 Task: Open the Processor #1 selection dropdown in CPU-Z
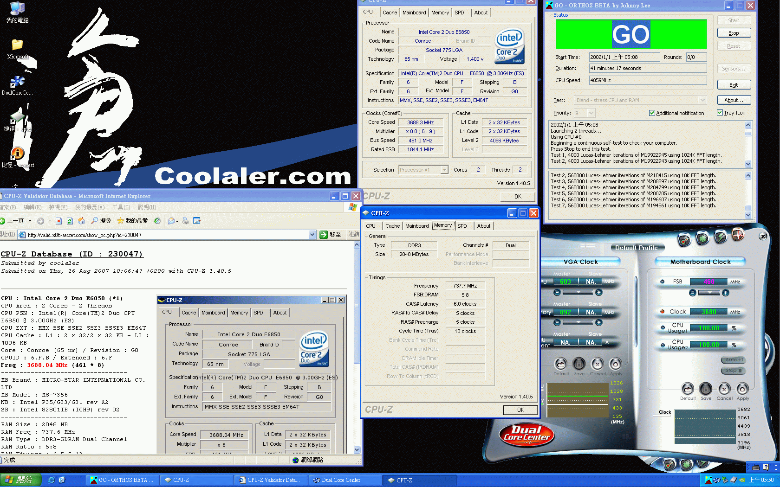[444, 170]
